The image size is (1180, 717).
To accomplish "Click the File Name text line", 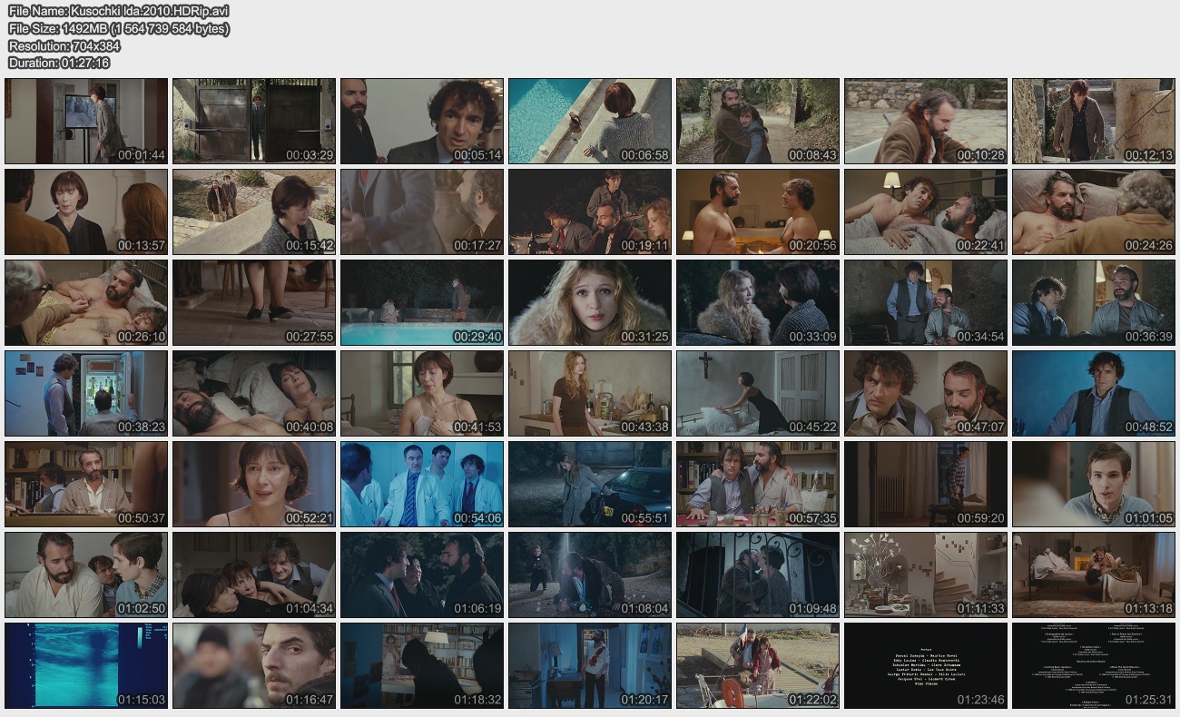I will (118, 11).
